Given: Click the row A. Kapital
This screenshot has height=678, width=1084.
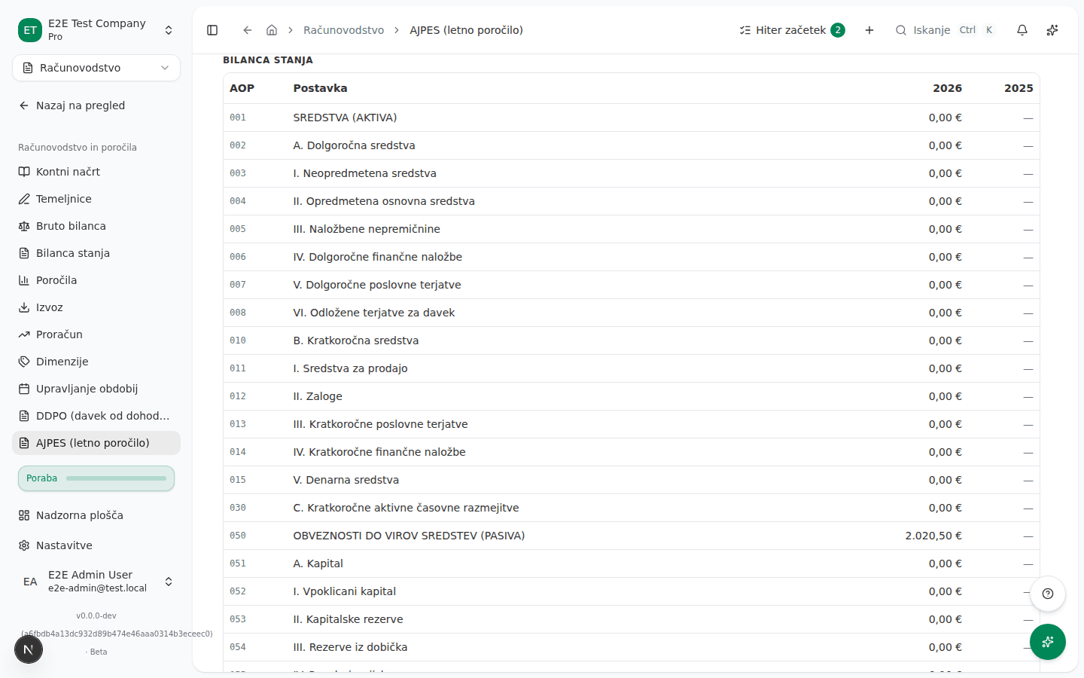Looking at the screenshot, I should click(x=631, y=563).
